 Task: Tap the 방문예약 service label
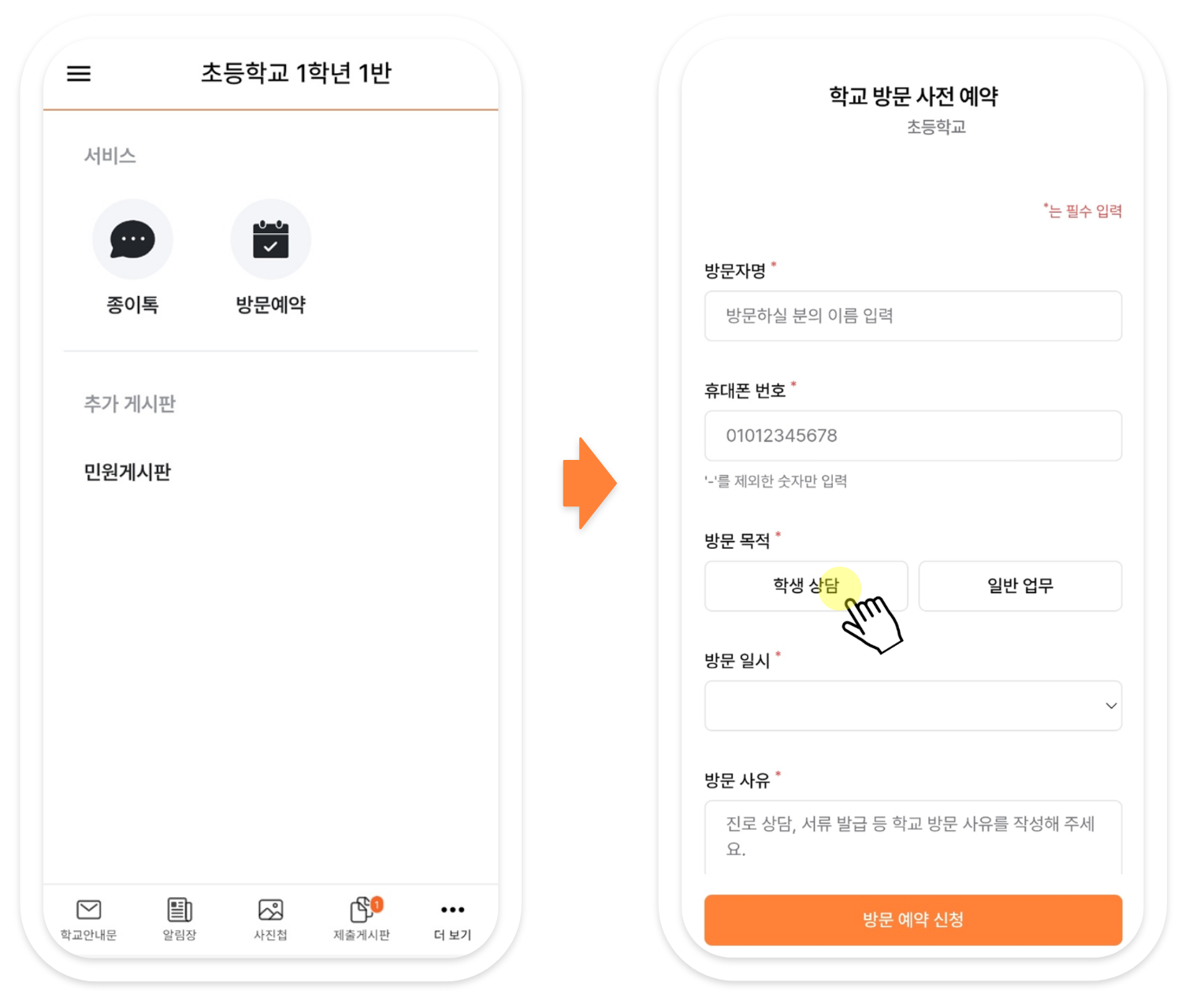click(x=270, y=305)
